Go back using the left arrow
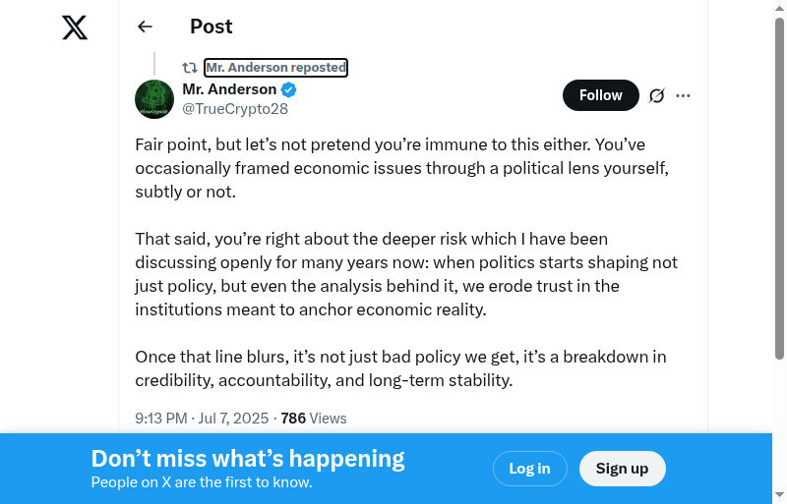 point(146,27)
